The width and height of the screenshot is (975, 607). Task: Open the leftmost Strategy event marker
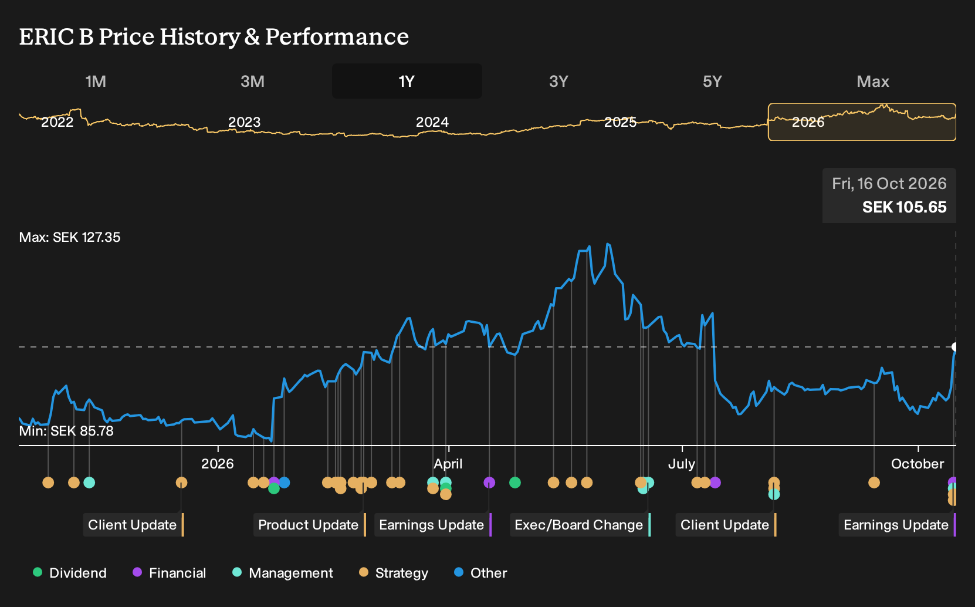click(48, 483)
